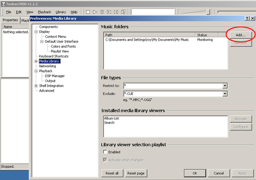Select Display in preferences tree

coord(44,32)
